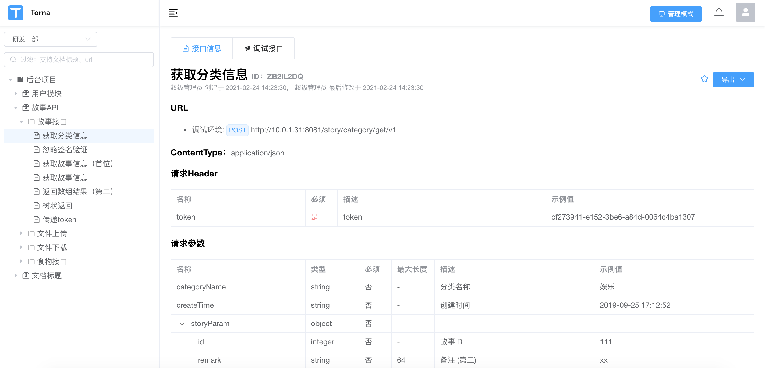765x368 pixels.
Task: Open the 树状返回 document
Action: point(57,206)
